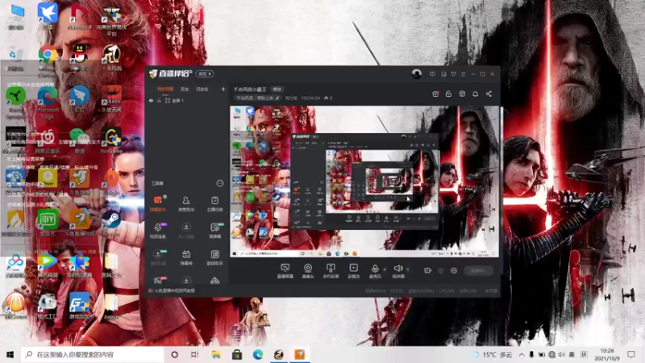
Task: Add a new scene with plus icon
Action: (x=223, y=89)
